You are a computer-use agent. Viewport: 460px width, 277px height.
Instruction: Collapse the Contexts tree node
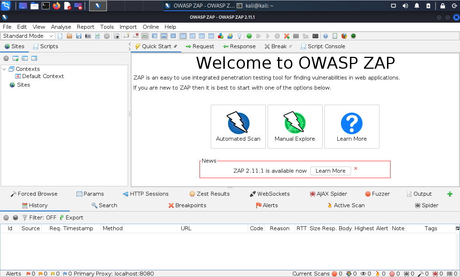4,69
